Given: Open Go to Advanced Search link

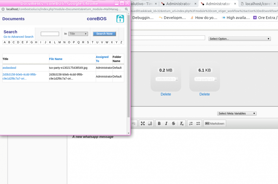Looking at the screenshot, I should click(19, 37).
